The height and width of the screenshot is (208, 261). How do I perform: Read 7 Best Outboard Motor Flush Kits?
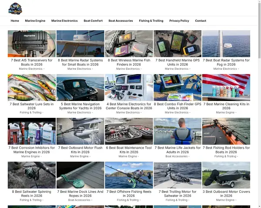click(80, 150)
